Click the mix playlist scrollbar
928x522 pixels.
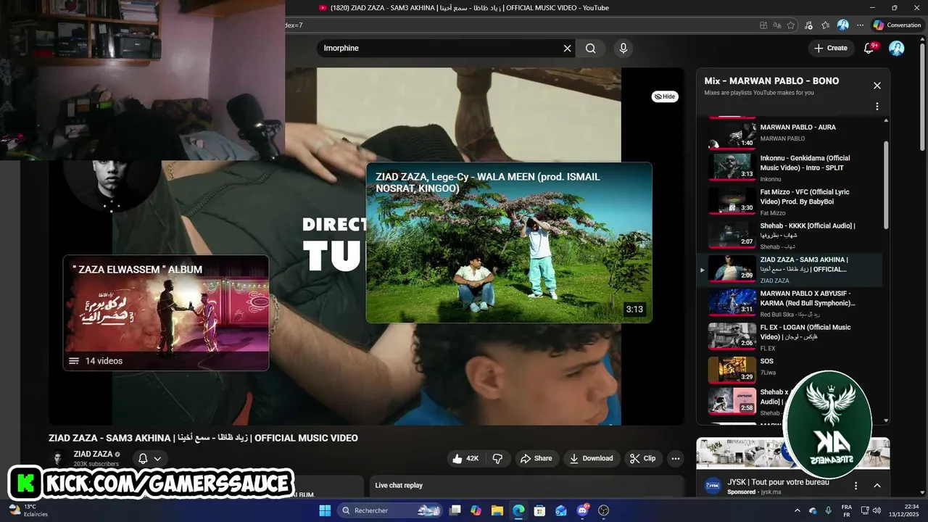point(886,185)
